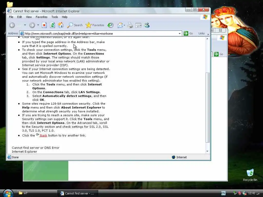Open the Help menu
The image size is (263, 197).
point(64,17)
